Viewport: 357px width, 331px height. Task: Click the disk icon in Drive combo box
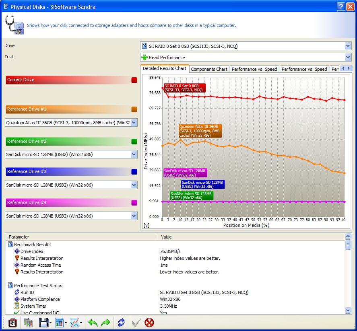(x=144, y=46)
